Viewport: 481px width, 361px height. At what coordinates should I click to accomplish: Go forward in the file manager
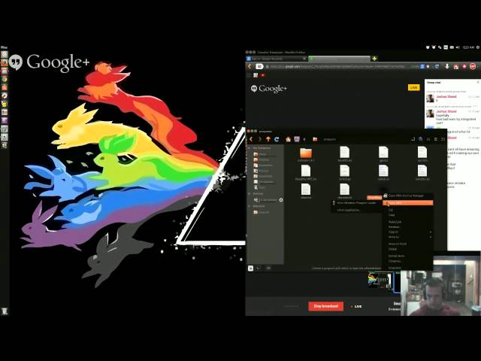coord(260,139)
